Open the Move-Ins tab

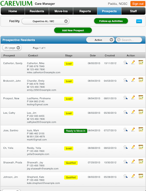click(61, 11)
